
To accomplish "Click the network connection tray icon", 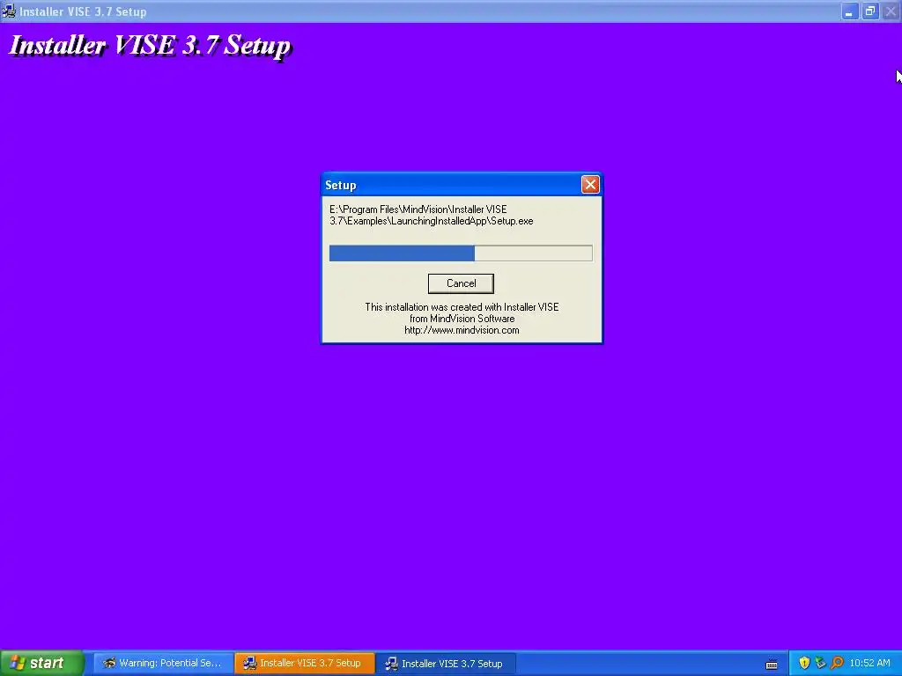I will click(820, 664).
